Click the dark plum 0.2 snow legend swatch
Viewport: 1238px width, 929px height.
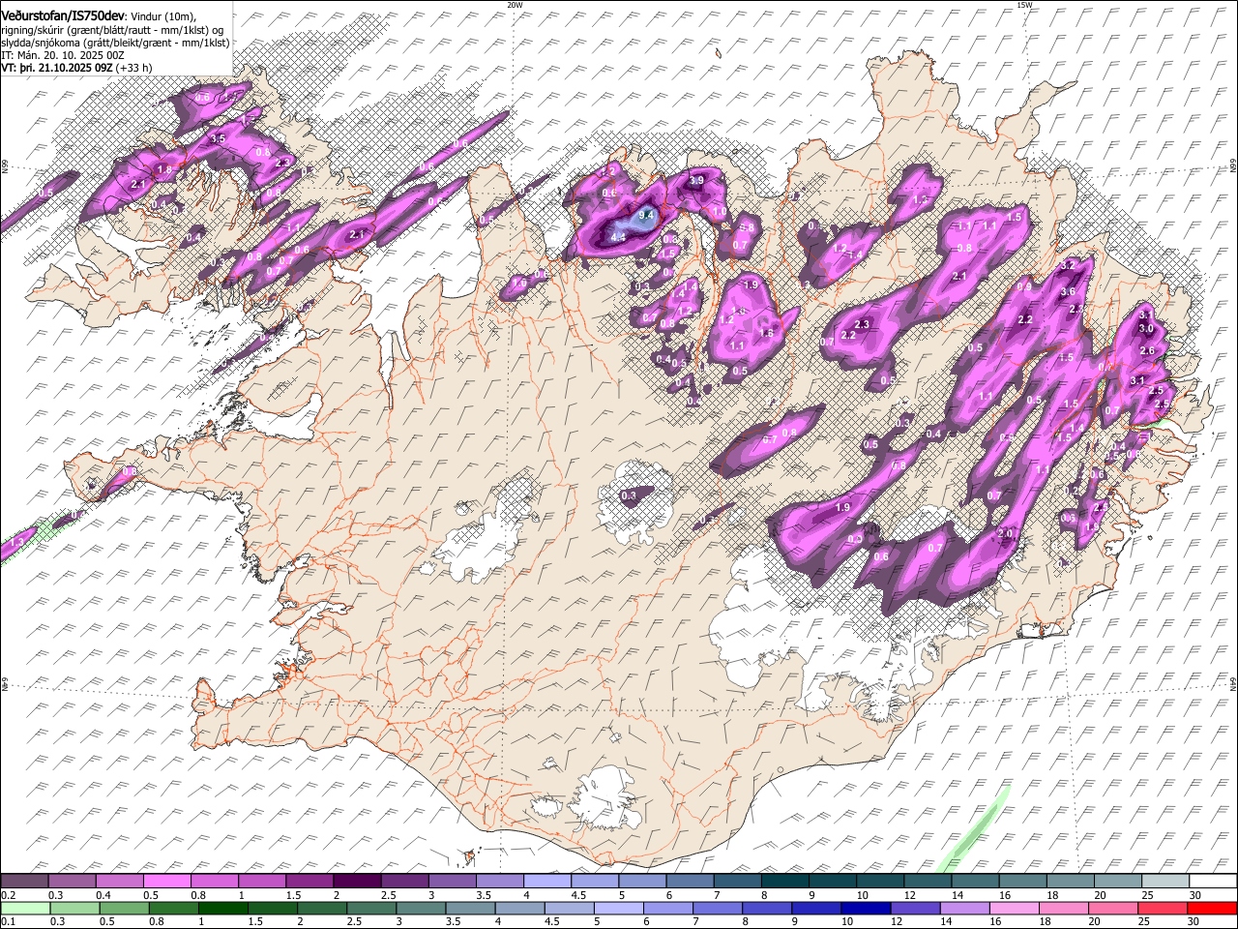24,881
